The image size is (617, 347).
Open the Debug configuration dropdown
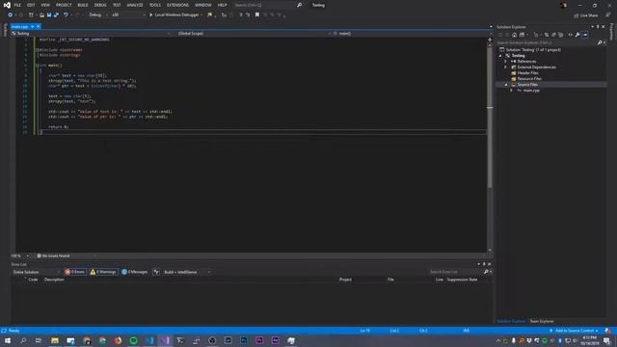coord(98,15)
